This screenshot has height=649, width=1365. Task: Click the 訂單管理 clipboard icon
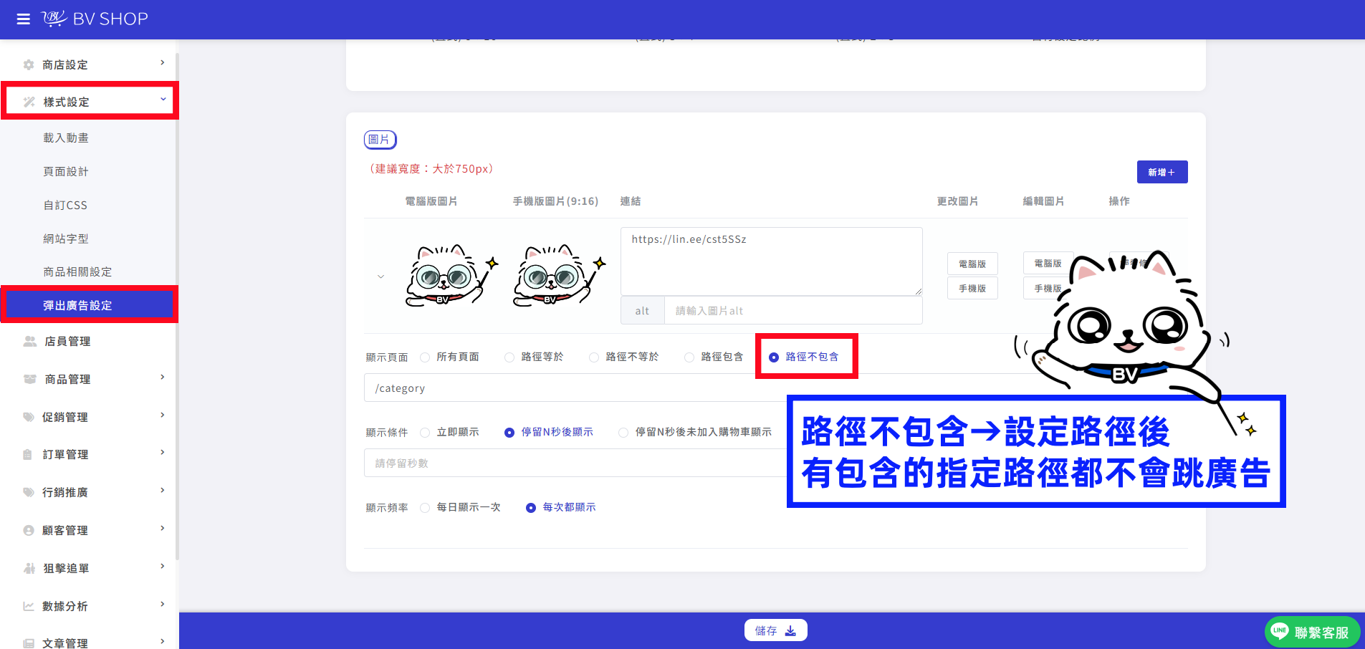click(28, 454)
